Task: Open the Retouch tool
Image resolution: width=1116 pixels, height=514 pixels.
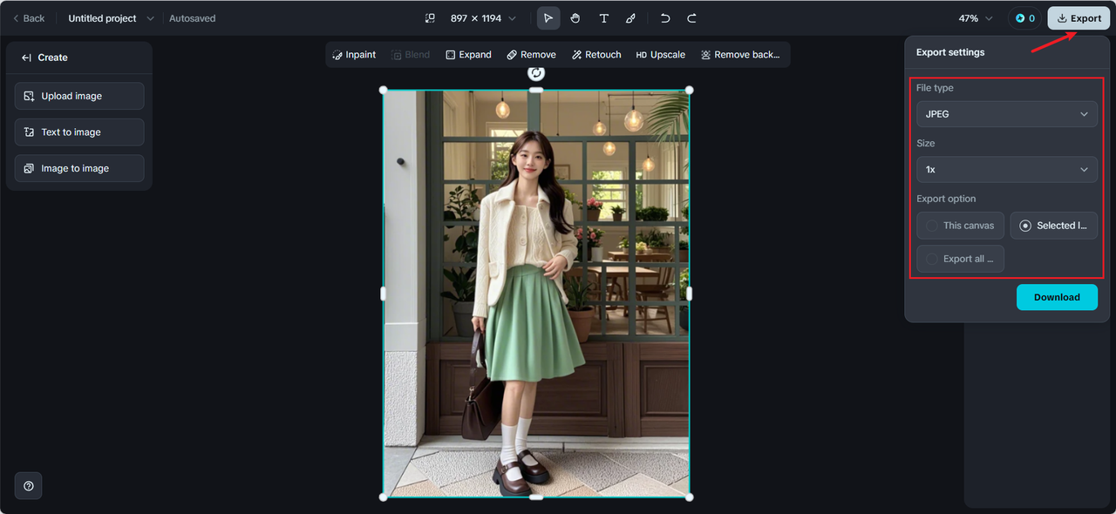Action: tap(596, 55)
